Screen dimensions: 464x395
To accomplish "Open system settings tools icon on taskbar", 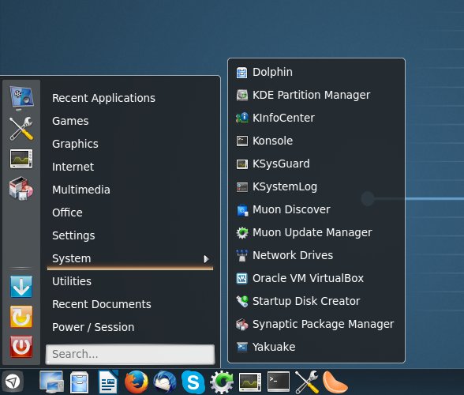I will coord(307,382).
